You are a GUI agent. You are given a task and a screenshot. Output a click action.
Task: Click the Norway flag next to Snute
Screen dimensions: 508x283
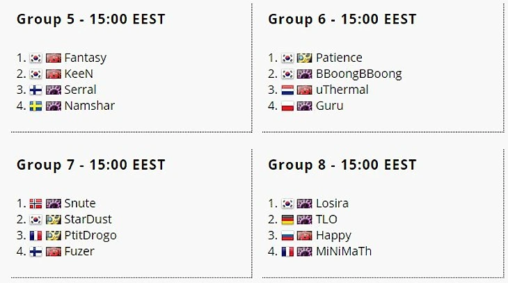pos(35,204)
